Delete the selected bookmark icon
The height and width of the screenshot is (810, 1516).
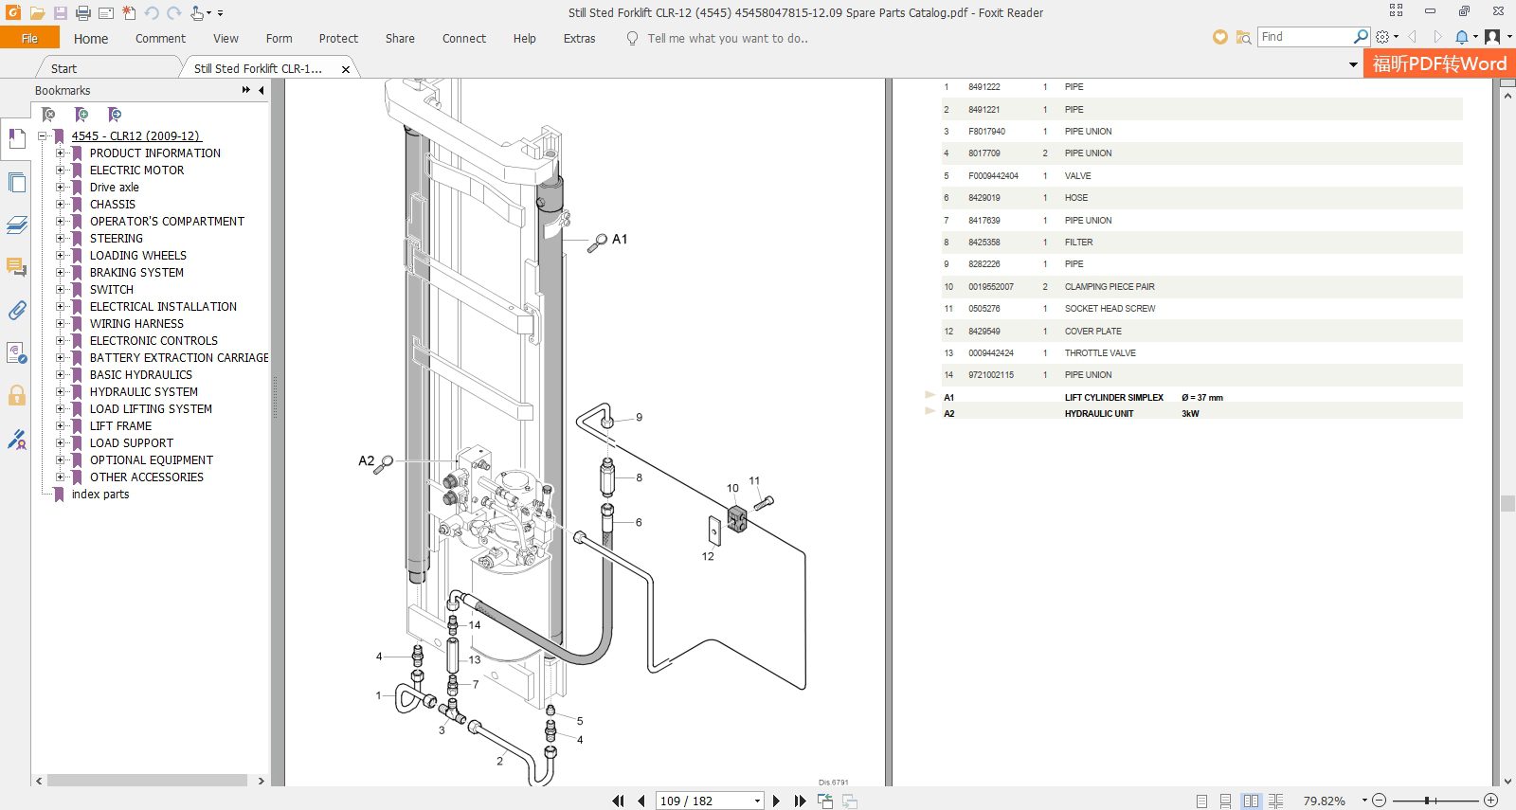click(x=48, y=115)
